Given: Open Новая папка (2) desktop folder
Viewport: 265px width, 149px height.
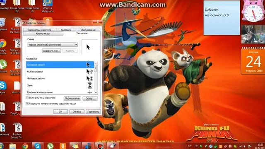Looking at the screenshot, I should 32,6.
